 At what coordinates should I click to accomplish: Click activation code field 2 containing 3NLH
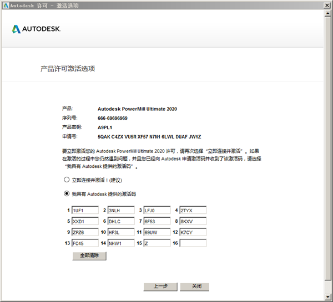point(121,210)
